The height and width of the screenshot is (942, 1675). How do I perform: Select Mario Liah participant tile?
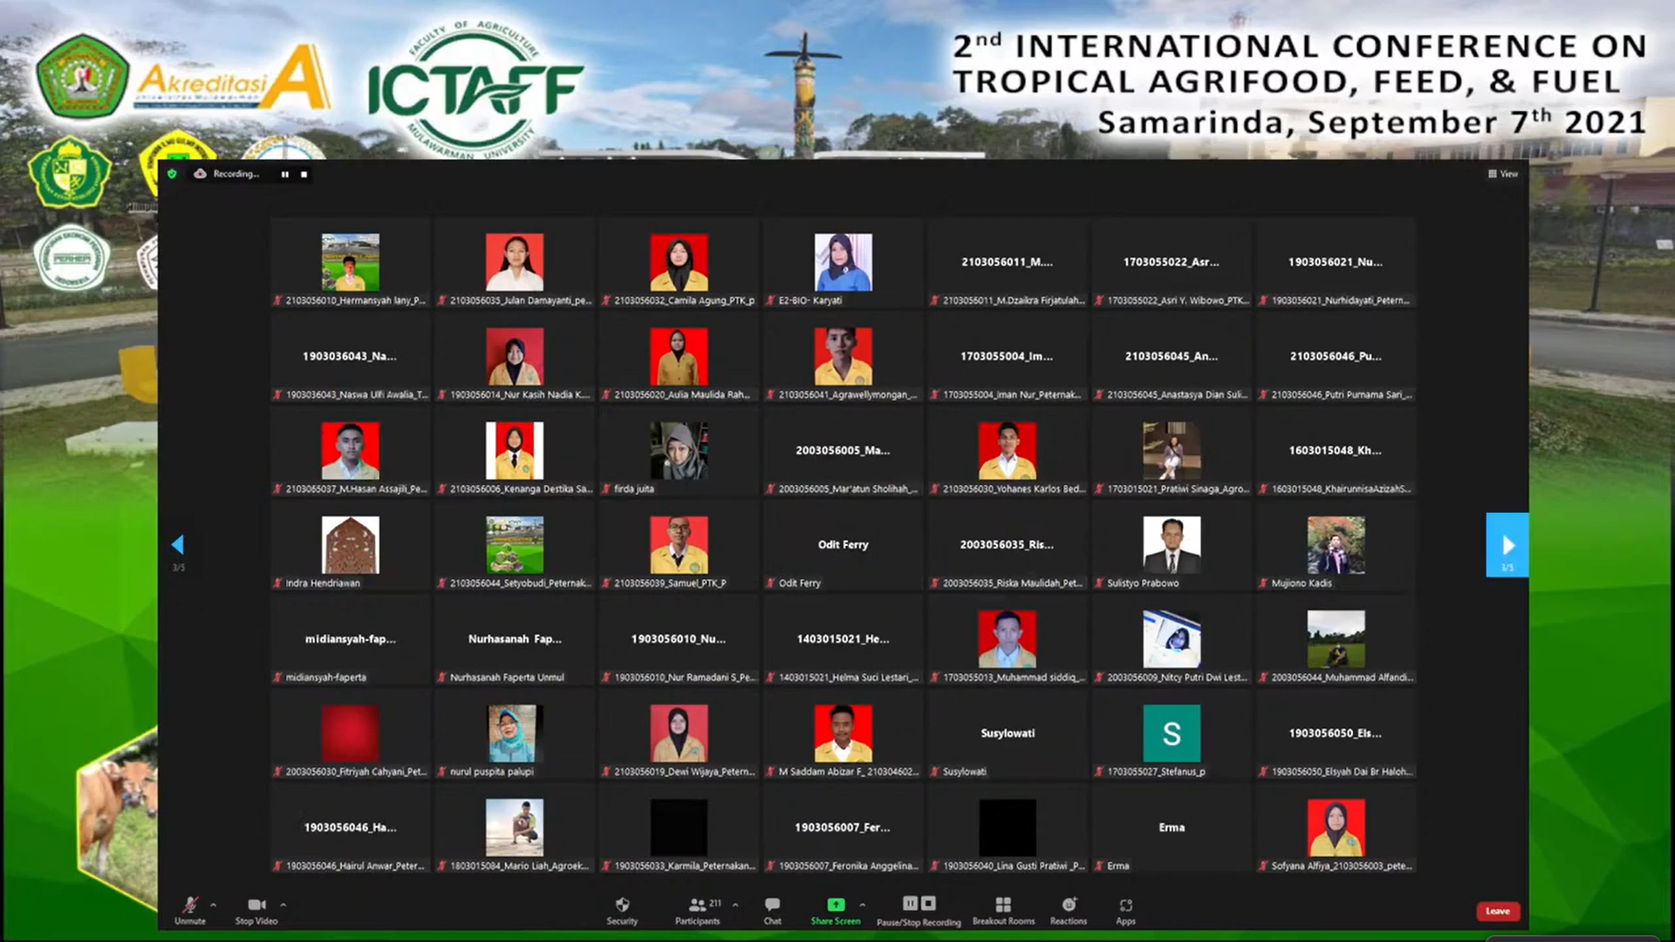[x=515, y=828]
